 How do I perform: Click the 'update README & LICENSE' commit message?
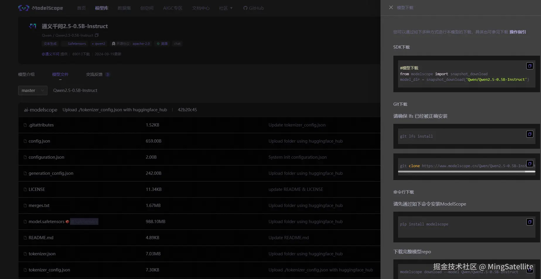[296, 189]
